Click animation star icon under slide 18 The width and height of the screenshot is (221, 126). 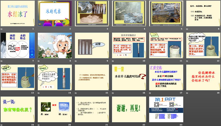tap(187, 93)
